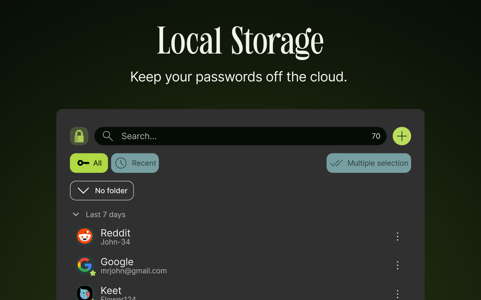Open the three-dot menu for Reddit

(397, 236)
